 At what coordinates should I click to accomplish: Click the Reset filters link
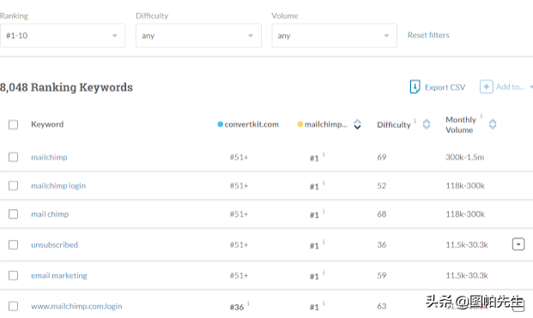428,35
